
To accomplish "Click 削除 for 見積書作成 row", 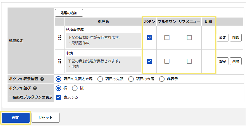I will (236, 38).
